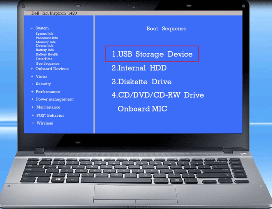Expand the Security section
The width and height of the screenshot is (272, 209).
pos(32,84)
